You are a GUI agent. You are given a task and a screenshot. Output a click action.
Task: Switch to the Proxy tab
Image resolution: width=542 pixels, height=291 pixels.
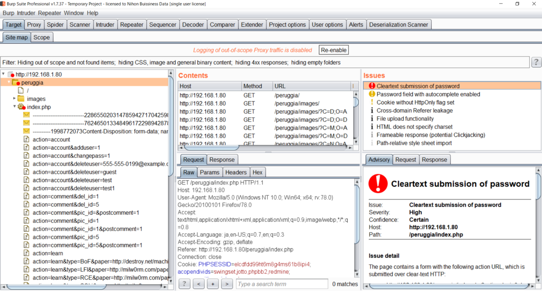click(x=34, y=24)
